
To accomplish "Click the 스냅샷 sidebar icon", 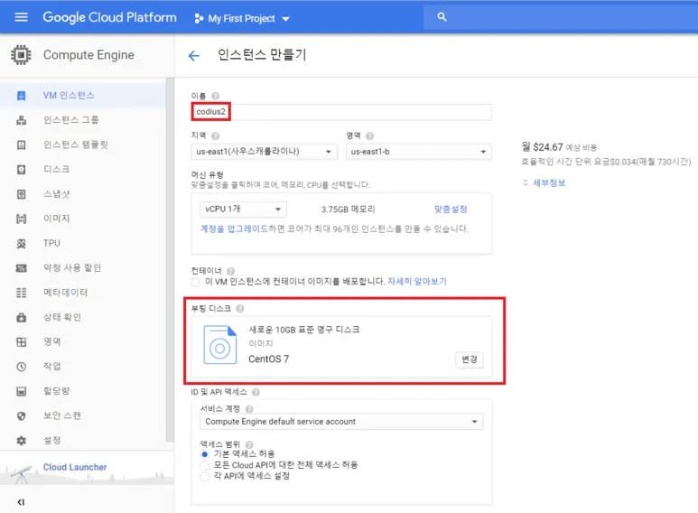I will click(x=21, y=194).
